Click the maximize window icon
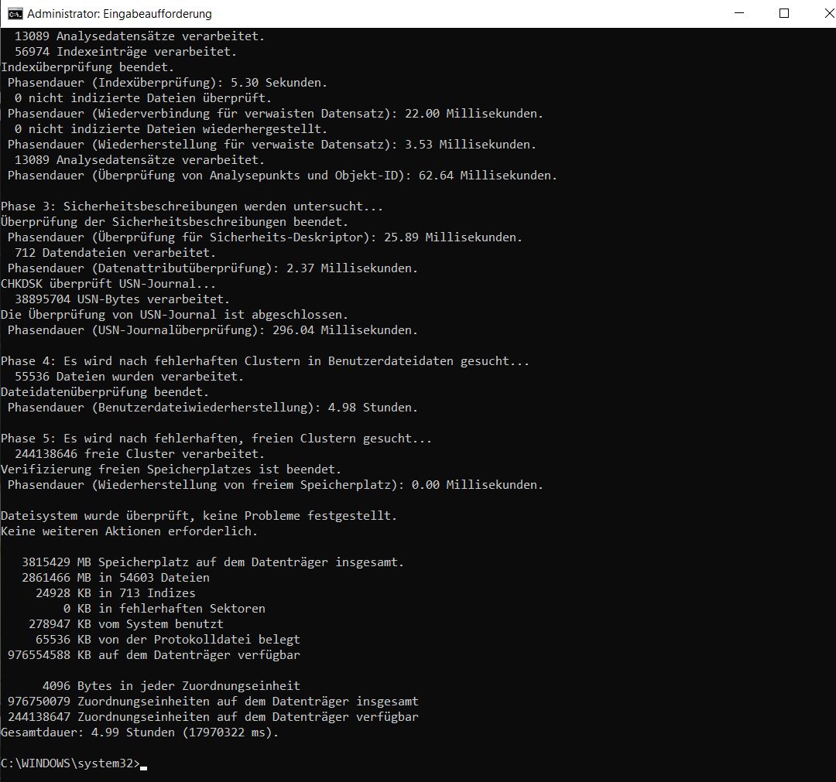This screenshot has height=782, width=836. [784, 13]
